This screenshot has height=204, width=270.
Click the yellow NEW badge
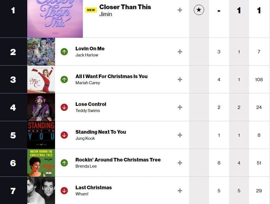tap(91, 10)
